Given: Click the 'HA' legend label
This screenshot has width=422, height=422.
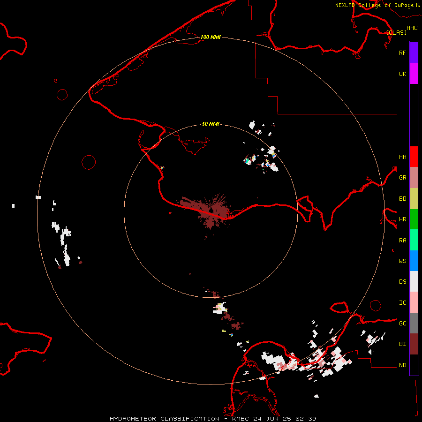Looking at the screenshot, I should 402,157.
